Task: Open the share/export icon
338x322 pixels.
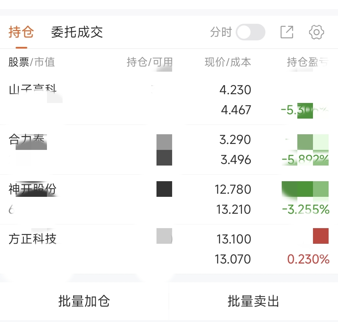Action: click(287, 32)
